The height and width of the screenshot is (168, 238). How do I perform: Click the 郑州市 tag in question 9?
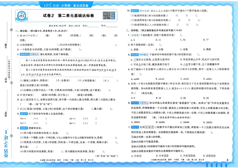[x=24, y=128]
